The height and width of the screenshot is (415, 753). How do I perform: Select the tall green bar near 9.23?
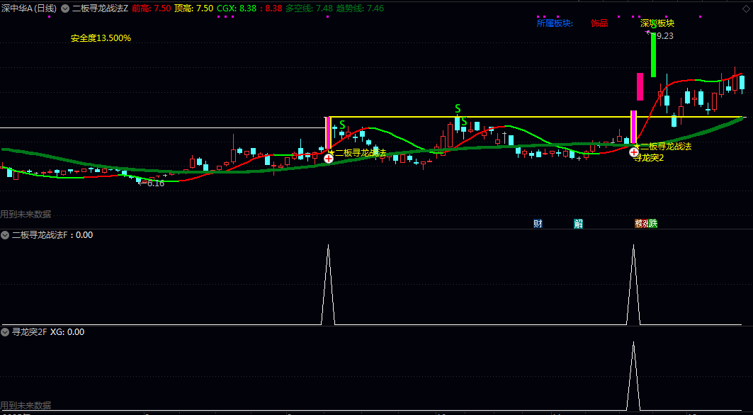[x=653, y=55]
